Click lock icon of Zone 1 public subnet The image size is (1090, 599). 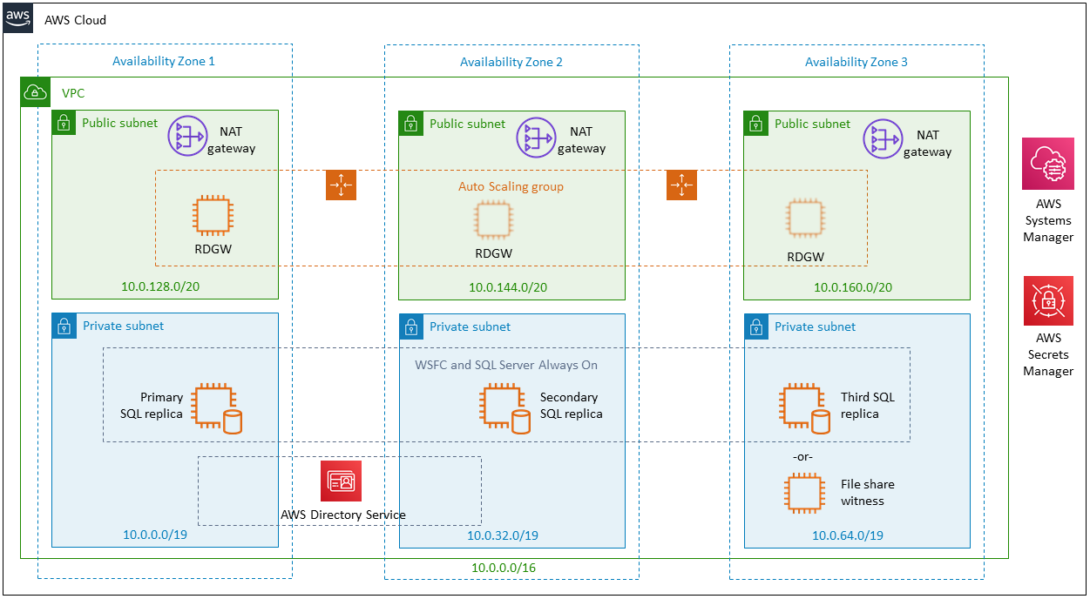pos(64,123)
